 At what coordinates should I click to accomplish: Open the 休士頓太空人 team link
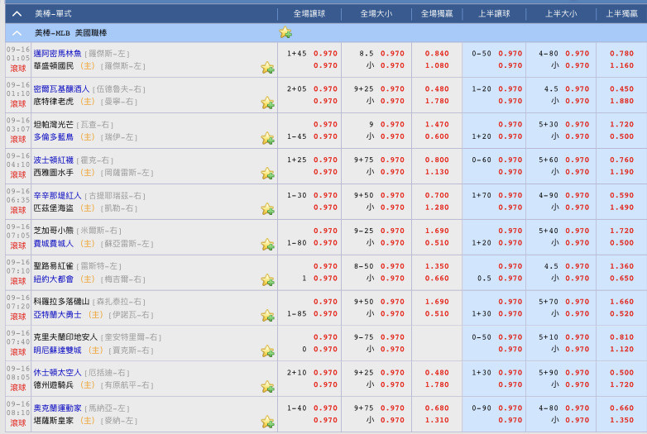57,372
